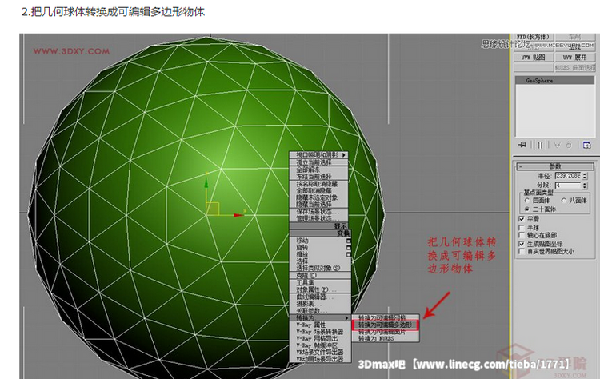Open 关联参数 from the context menu

320,310
